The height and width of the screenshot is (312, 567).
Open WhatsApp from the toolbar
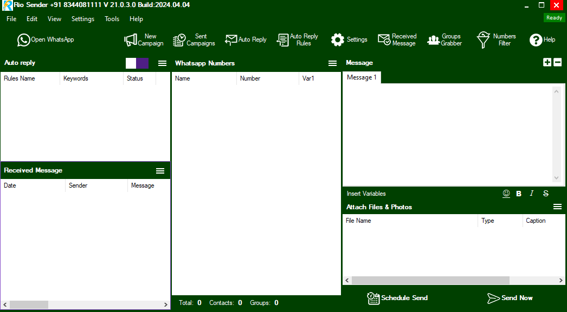tap(46, 39)
